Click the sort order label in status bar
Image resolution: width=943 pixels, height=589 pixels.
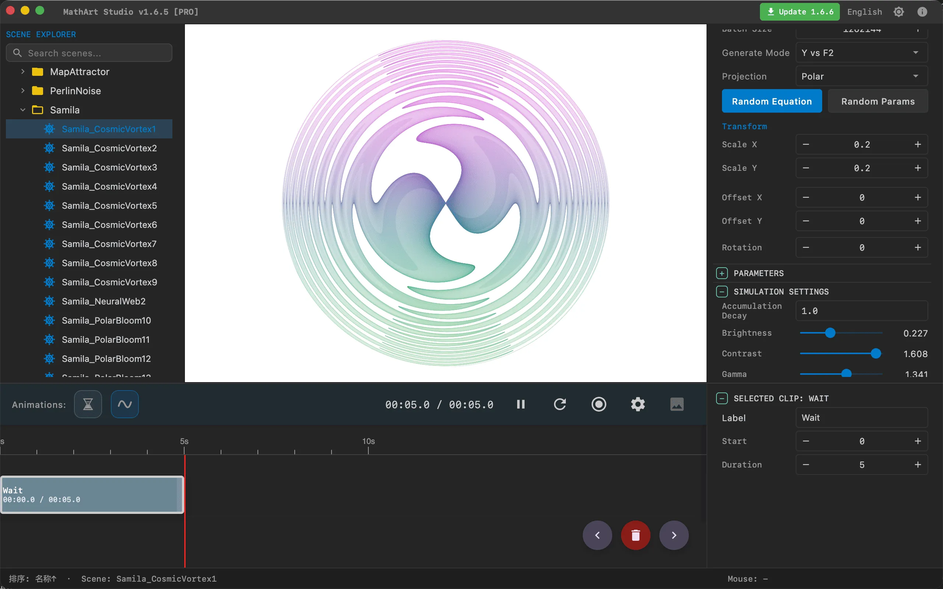(33, 578)
